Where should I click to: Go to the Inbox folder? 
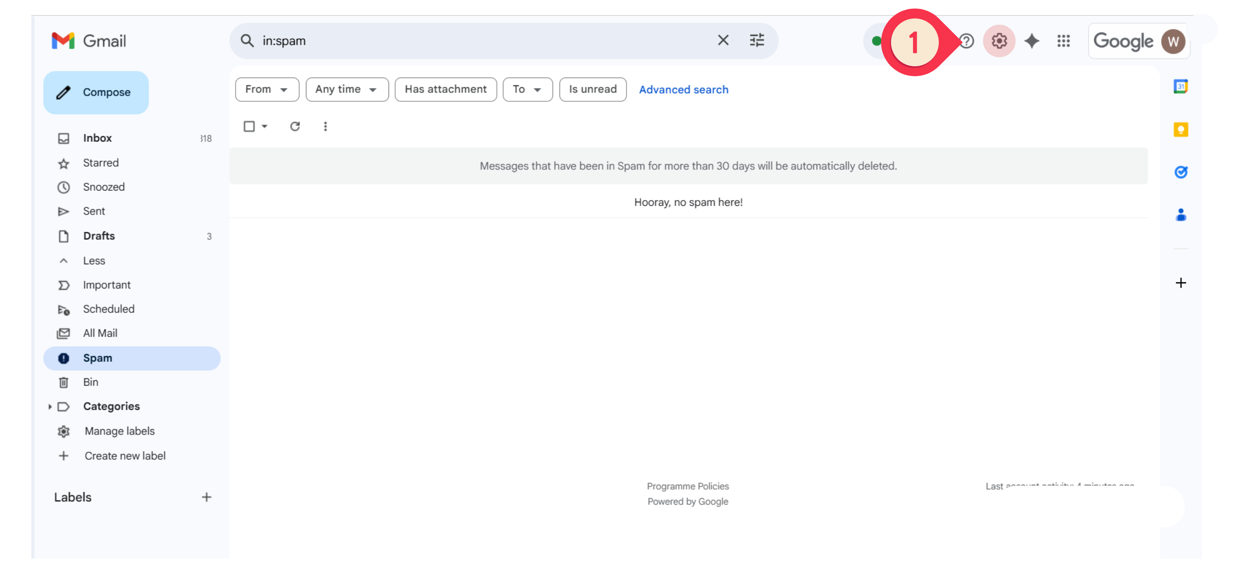click(132, 138)
